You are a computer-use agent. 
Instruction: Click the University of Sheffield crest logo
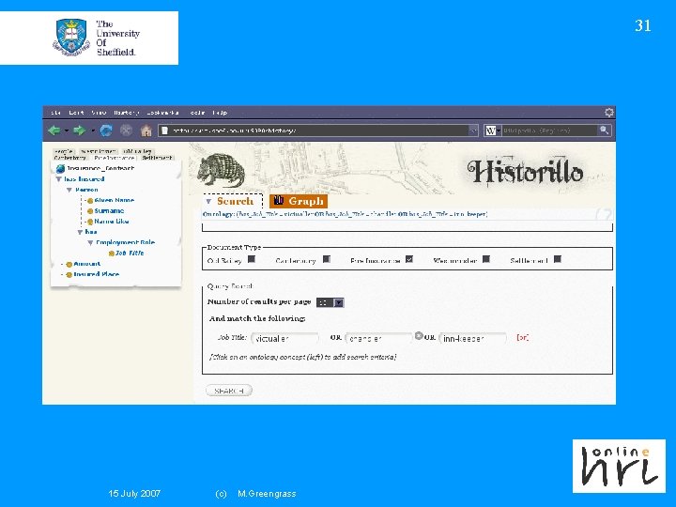[x=71, y=38]
